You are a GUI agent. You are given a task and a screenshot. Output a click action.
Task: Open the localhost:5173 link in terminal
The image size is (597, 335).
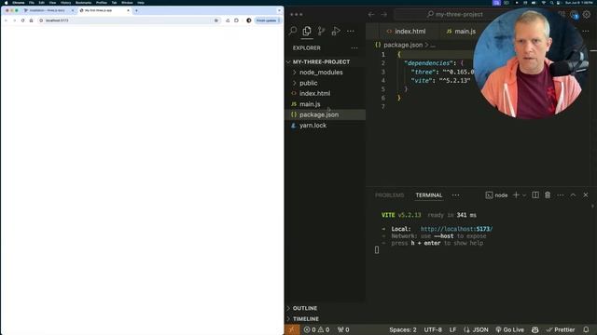tap(456, 229)
